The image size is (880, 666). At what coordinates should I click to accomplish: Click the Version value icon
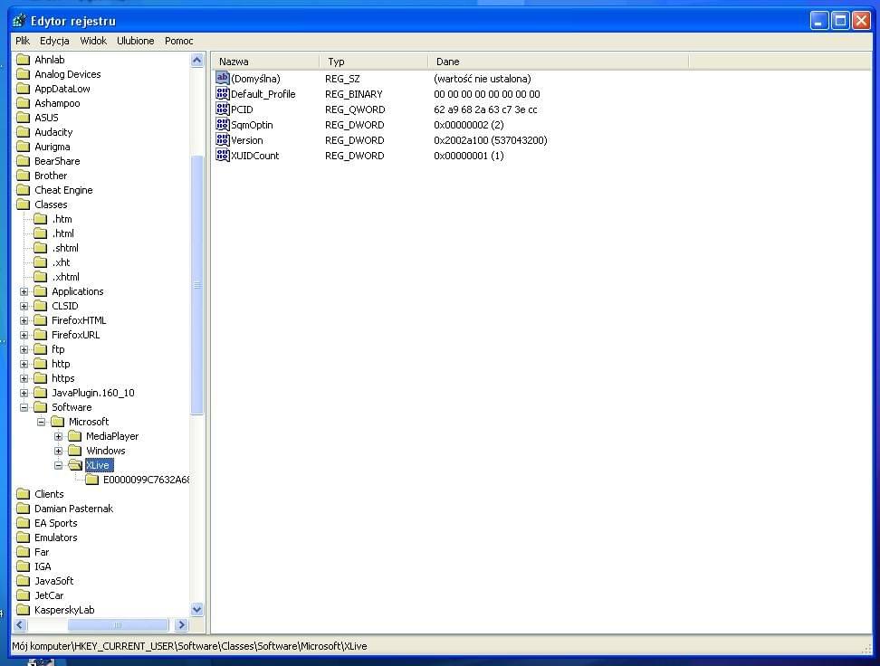(x=223, y=140)
